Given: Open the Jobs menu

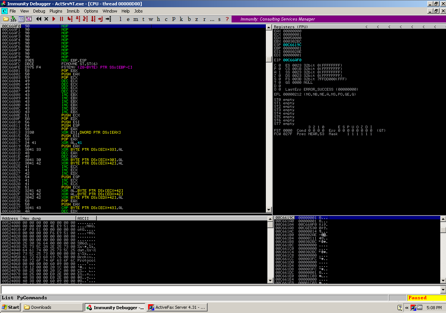Looking at the screenshot, I should click(x=139, y=11).
